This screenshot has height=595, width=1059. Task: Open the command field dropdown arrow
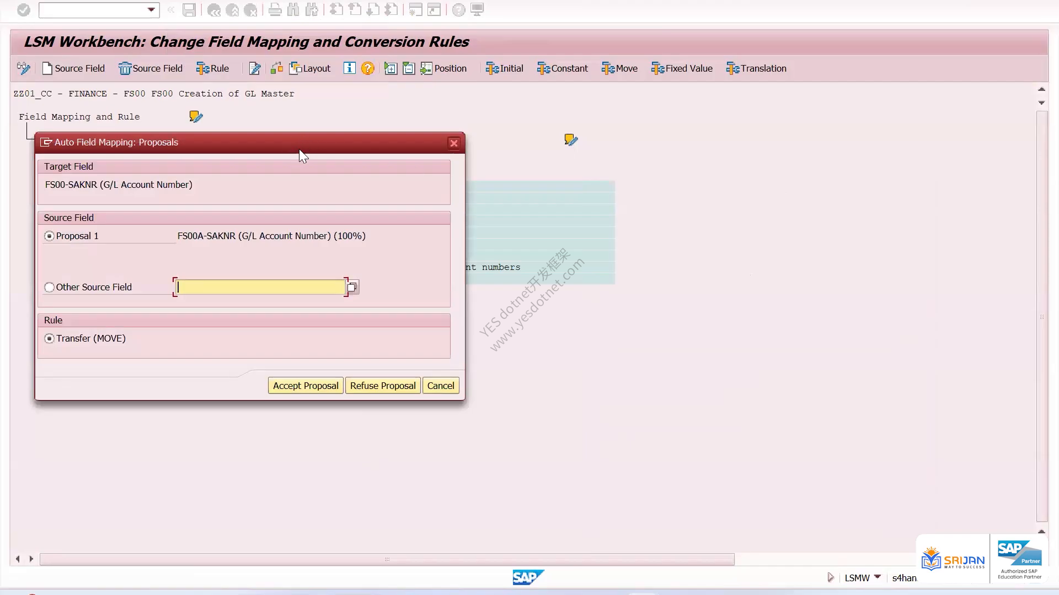151,10
